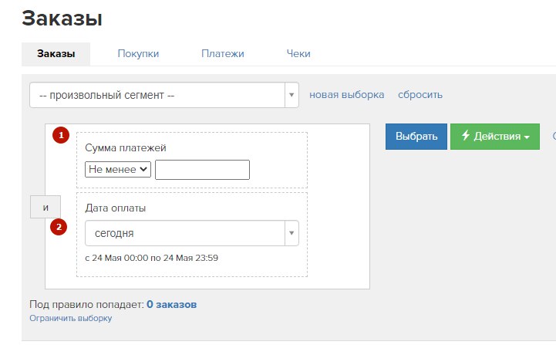Click the Дата оплаты condition label
556x345 pixels.
tap(115, 208)
